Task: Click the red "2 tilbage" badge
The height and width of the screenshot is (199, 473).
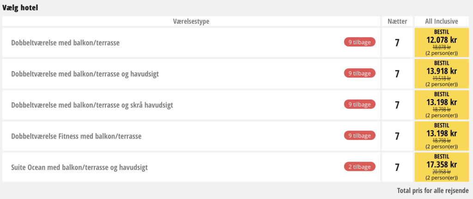Action: pyautogui.click(x=359, y=167)
